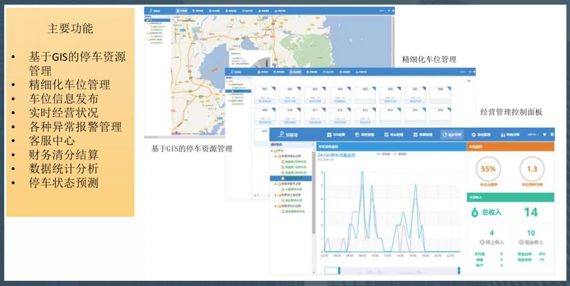Click the small button above parking spot 008
The height and width of the screenshot is (286, 570).
pyautogui.click(x=469, y=81)
